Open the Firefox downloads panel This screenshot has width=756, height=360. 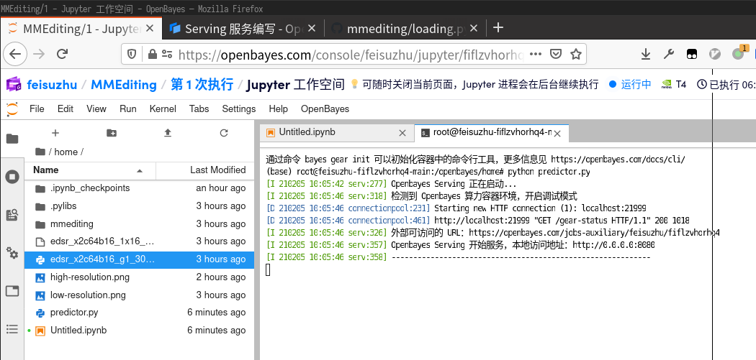[646, 54]
